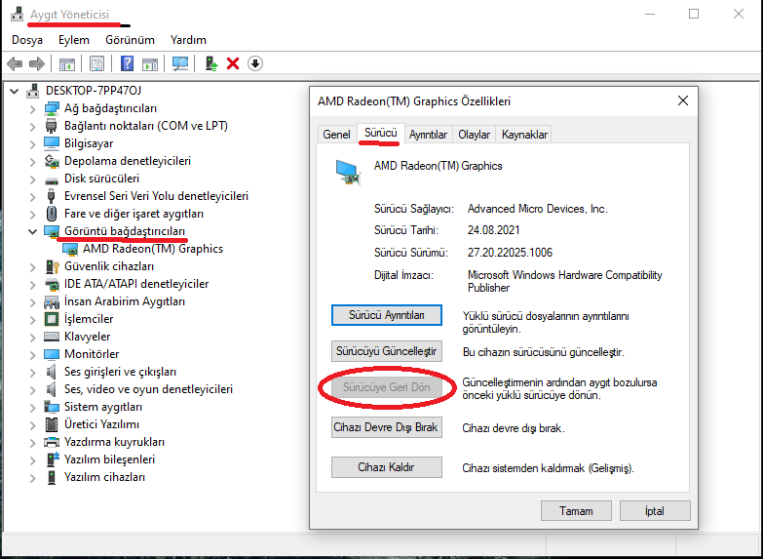The width and height of the screenshot is (763, 559).
Task: Click the mouse icon beside Fare ve diğer
Action: point(51,214)
